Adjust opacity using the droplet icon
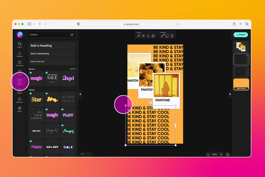This screenshot has width=265, height=177. click(x=148, y=36)
